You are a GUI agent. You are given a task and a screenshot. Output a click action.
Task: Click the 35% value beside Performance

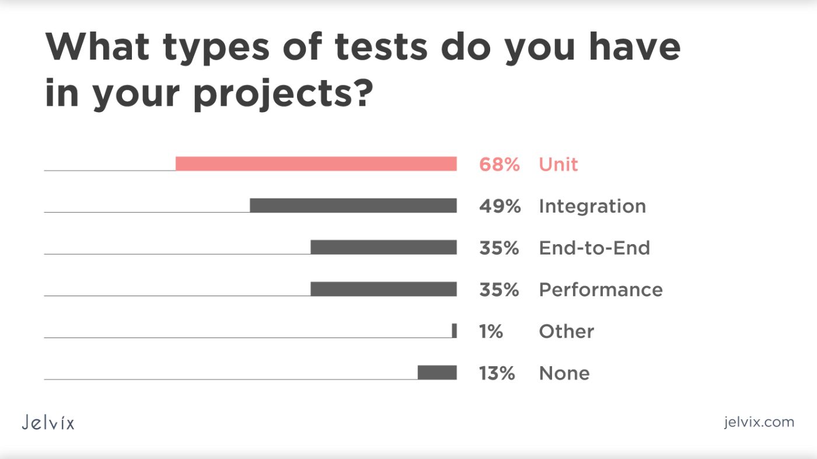point(499,290)
